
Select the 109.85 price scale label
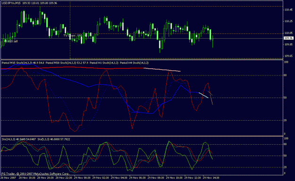288,45
